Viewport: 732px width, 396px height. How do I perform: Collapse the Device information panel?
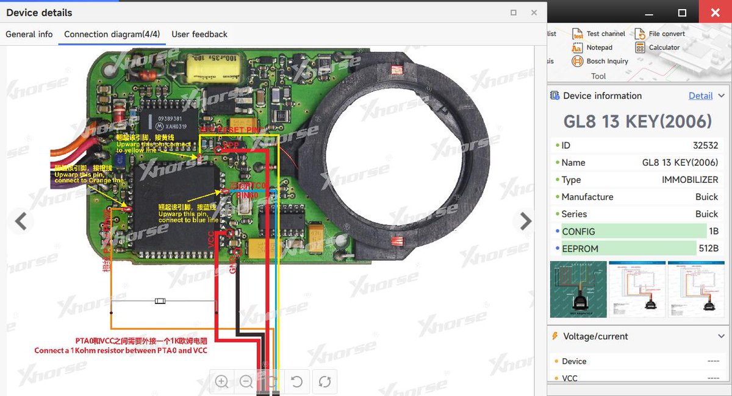tap(721, 96)
